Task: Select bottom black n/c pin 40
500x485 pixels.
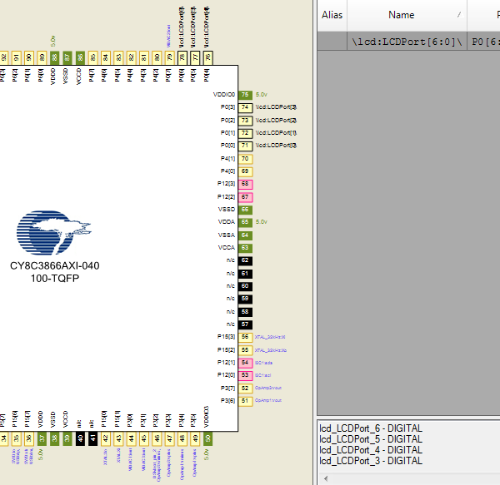Action: (x=80, y=439)
